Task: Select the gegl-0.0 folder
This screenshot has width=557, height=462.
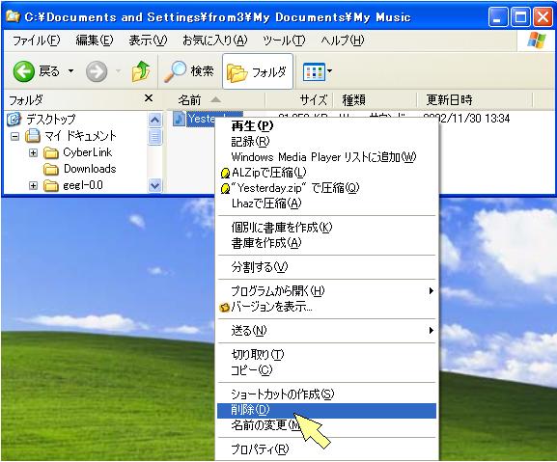Action: pos(83,185)
